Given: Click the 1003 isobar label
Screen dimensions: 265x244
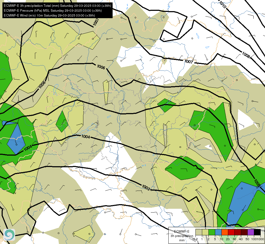Looking at the screenshot, I should pos(146,188).
